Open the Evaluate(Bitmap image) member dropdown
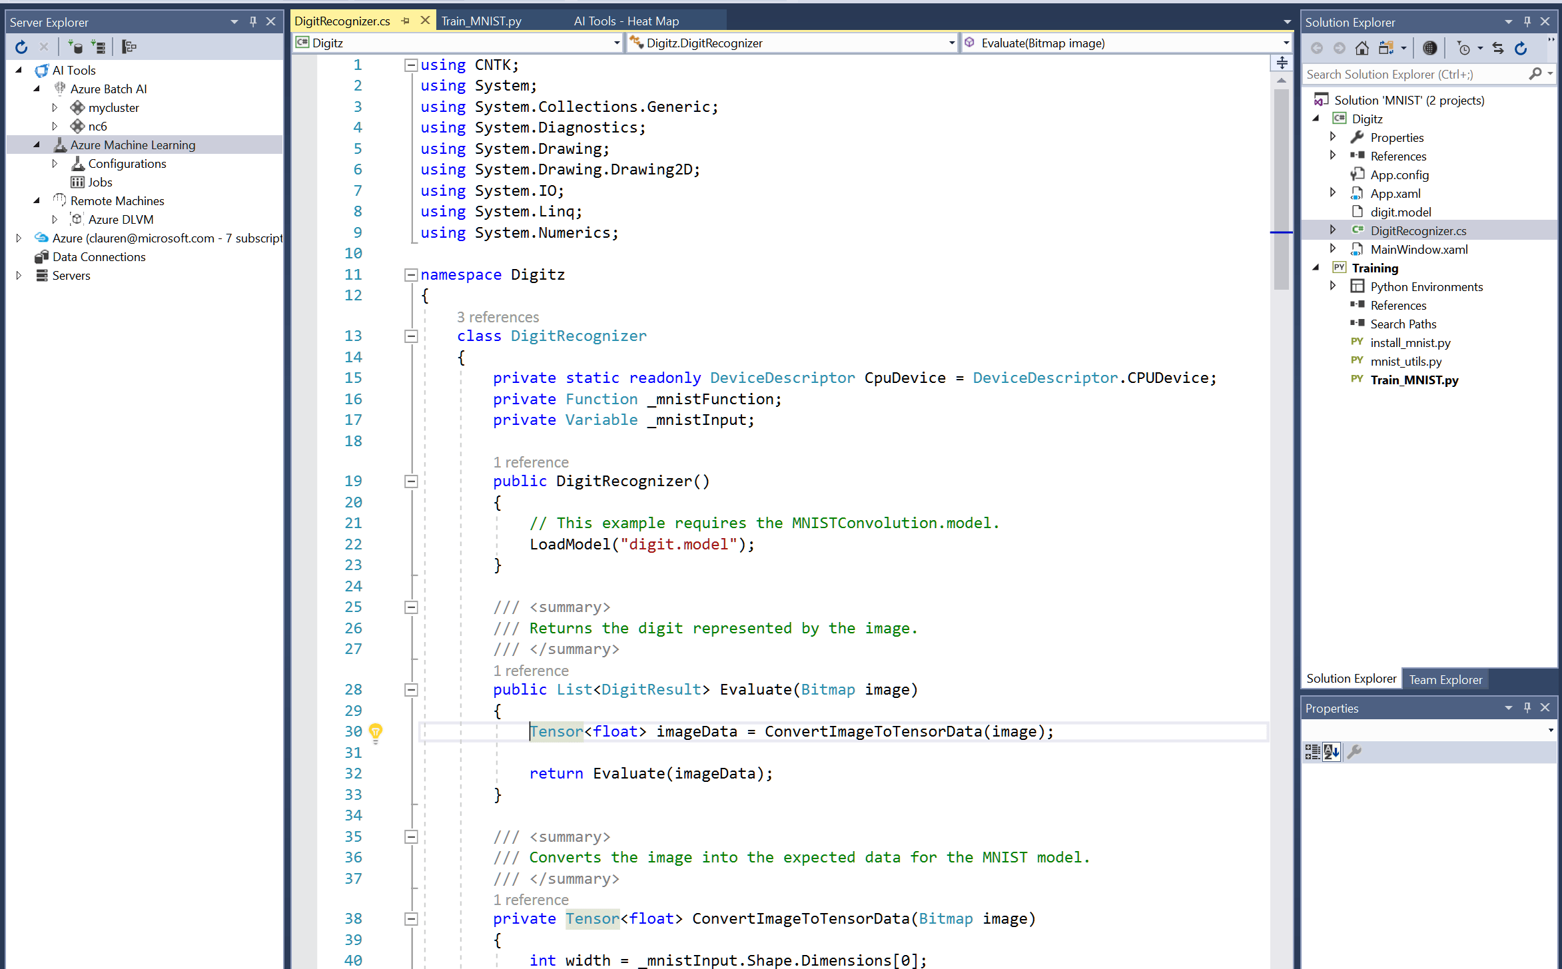The height and width of the screenshot is (969, 1562). coord(1286,43)
